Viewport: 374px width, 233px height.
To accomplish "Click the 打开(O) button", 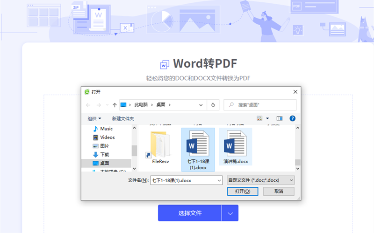I will [x=242, y=191].
